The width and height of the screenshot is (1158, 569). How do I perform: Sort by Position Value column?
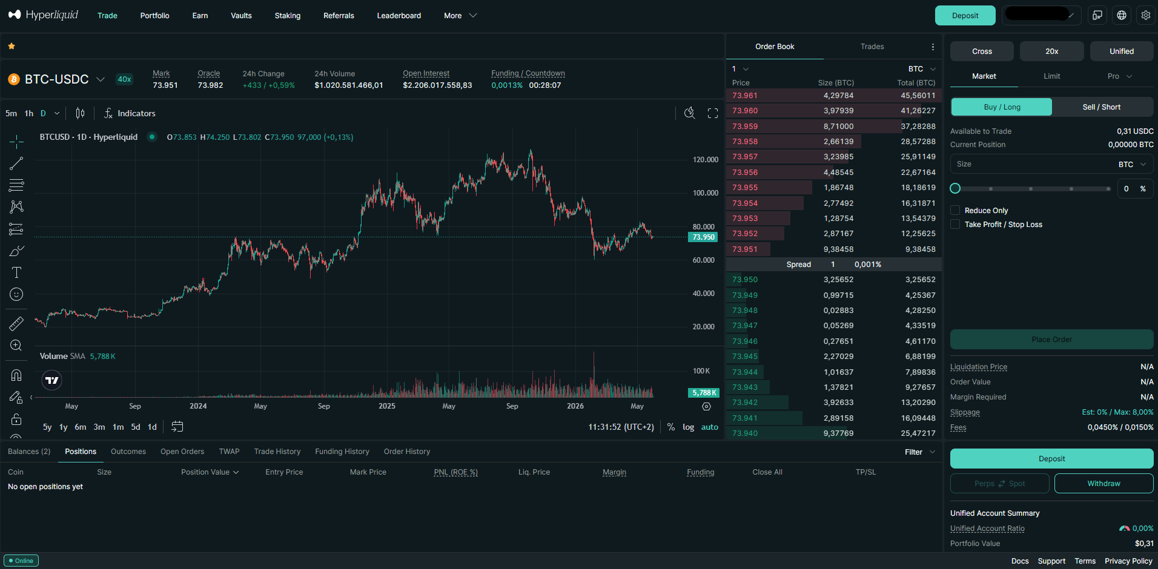(210, 472)
